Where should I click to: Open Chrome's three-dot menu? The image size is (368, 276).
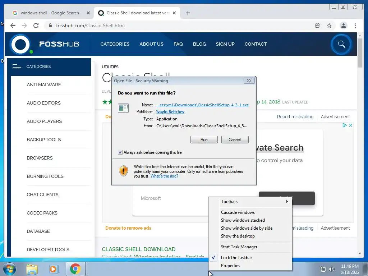(x=355, y=26)
